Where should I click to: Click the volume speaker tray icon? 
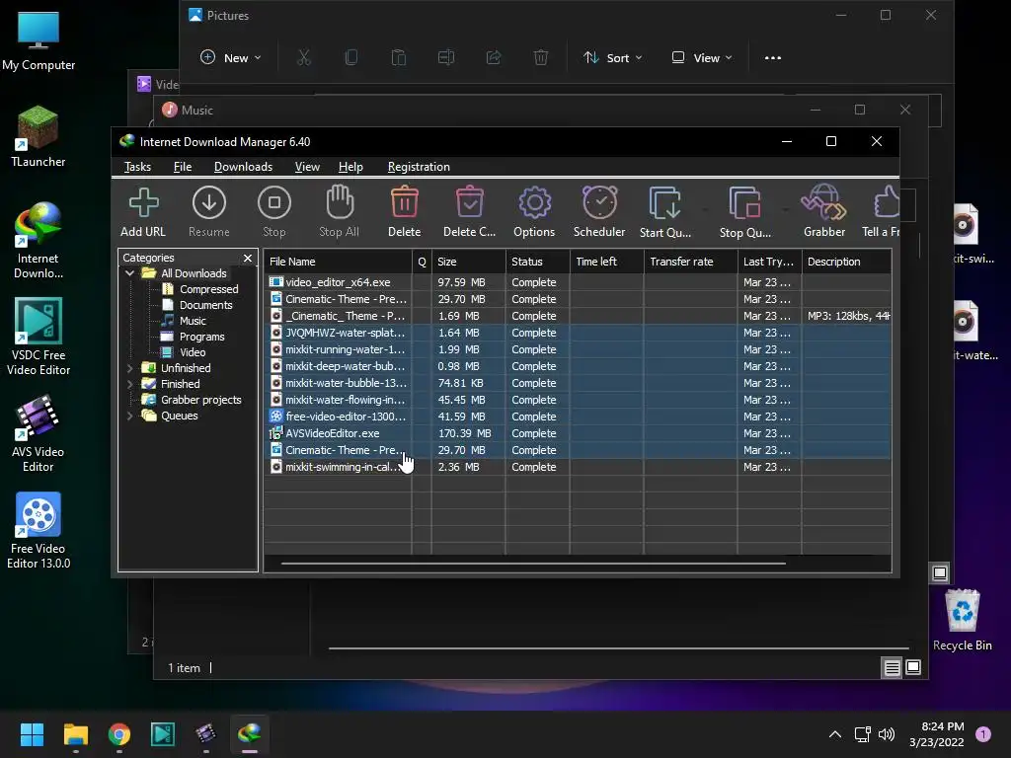click(887, 734)
